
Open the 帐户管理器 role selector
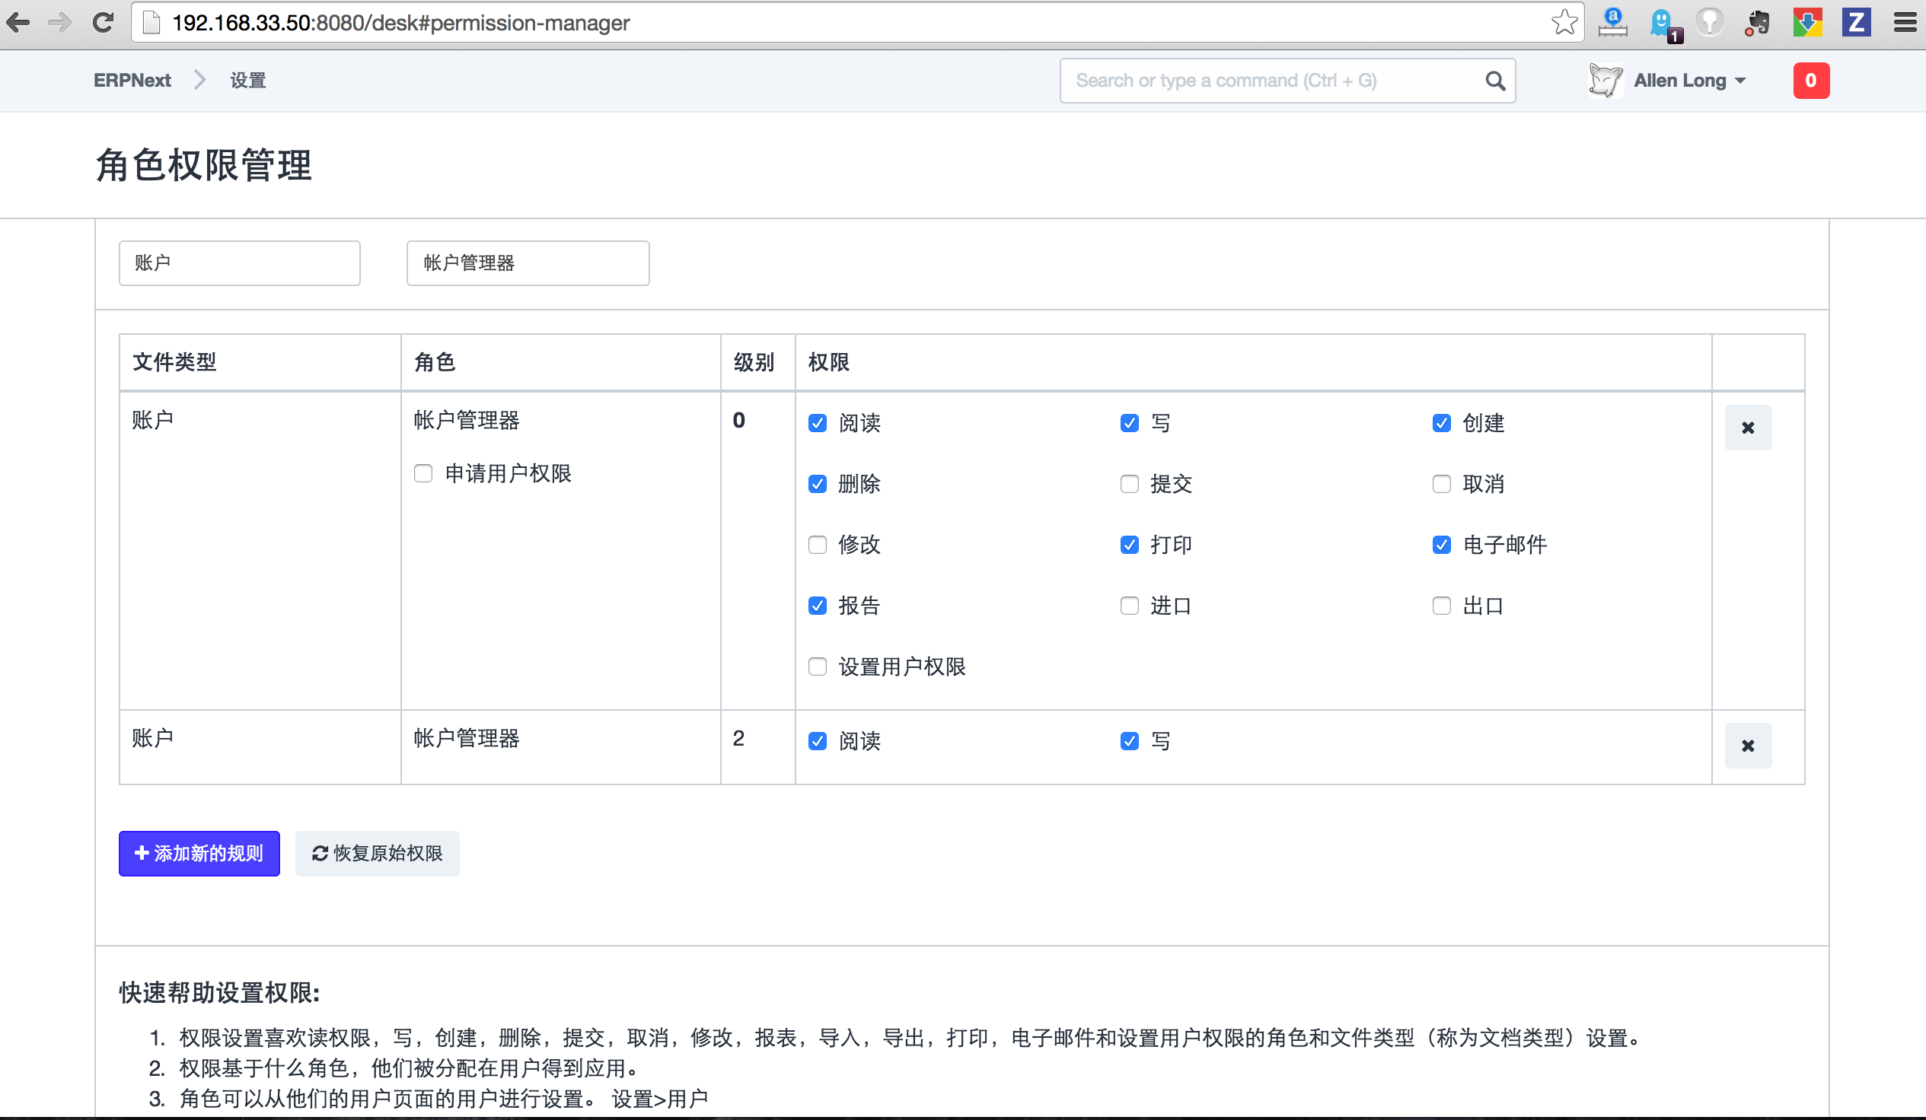[528, 263]
